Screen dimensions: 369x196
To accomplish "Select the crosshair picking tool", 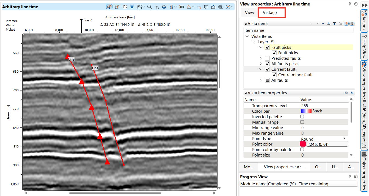I will (x=199, y=7).
